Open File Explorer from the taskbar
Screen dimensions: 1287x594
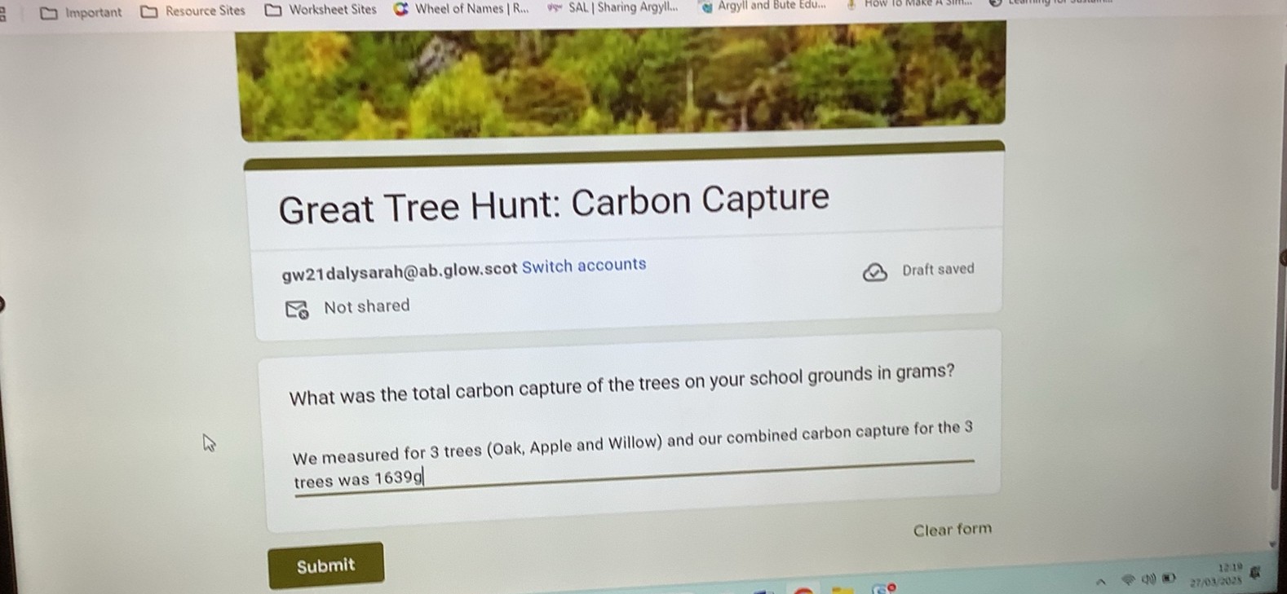tap(843, 589)
